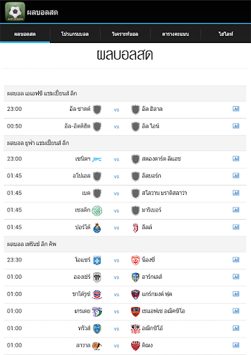Click the Porto club crest
The image size is (251, 355).
tap(97, 228)
